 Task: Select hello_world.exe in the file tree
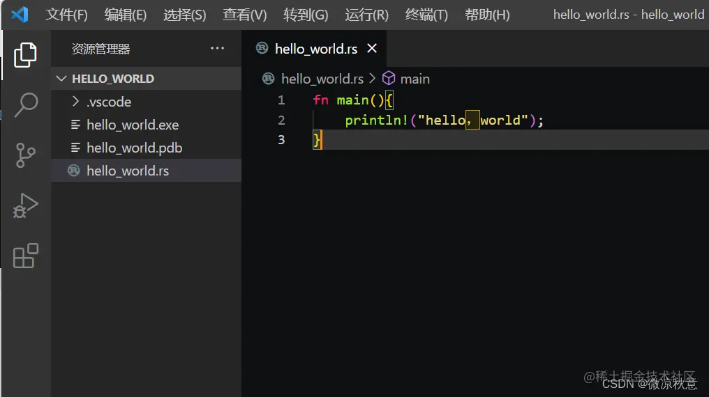[x=146, y=125]
